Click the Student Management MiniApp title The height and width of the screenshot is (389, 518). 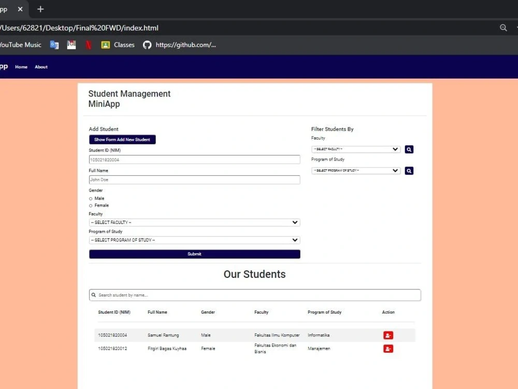click(129, 99)
